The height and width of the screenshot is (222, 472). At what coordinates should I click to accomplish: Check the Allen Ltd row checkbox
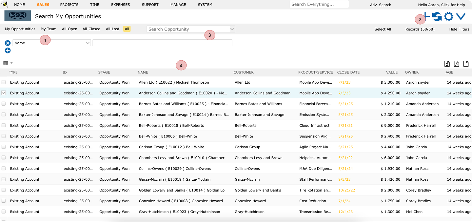(x=4, y=82)
